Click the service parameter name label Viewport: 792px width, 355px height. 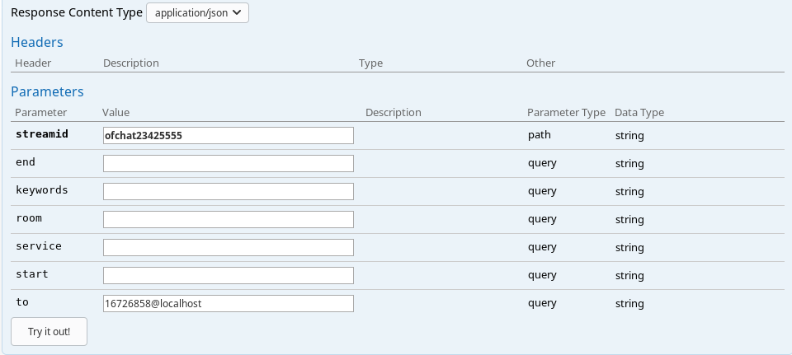pyautogui.click(x=39, y=246)
